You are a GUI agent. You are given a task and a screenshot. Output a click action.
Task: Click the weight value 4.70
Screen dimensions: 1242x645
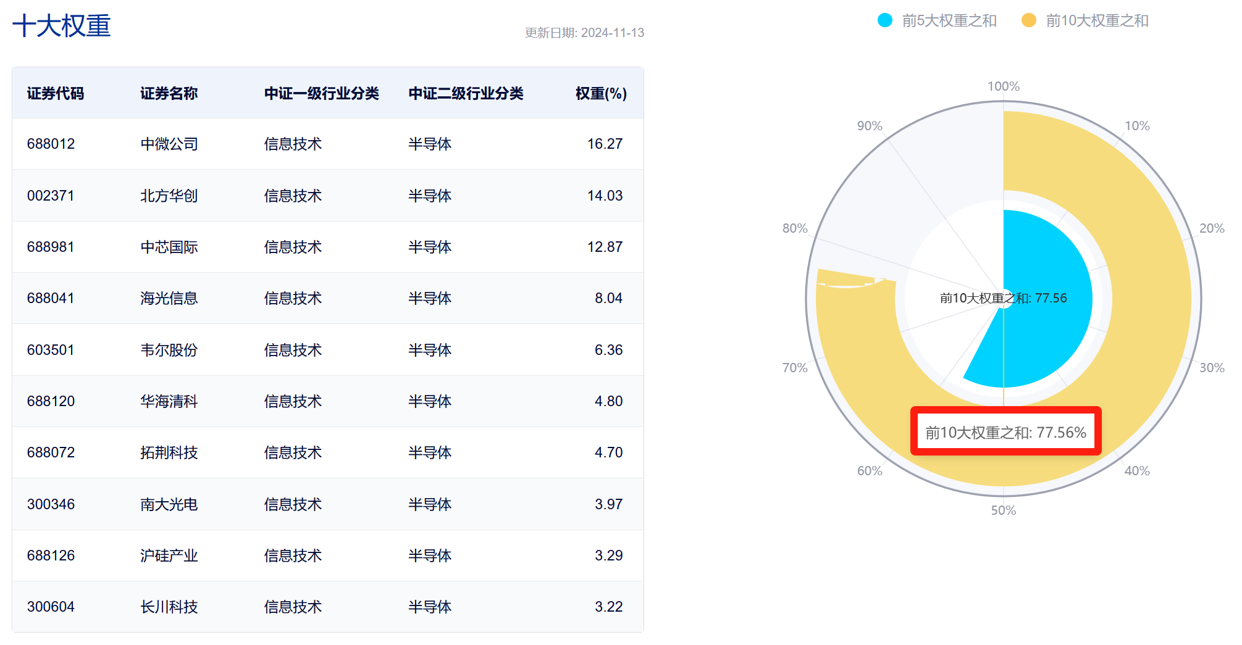(608, 452)
